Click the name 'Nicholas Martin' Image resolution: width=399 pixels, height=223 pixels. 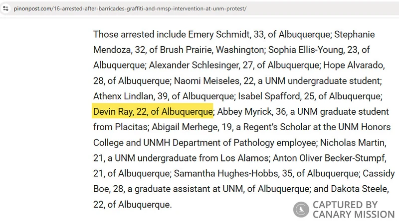[354, 143]
